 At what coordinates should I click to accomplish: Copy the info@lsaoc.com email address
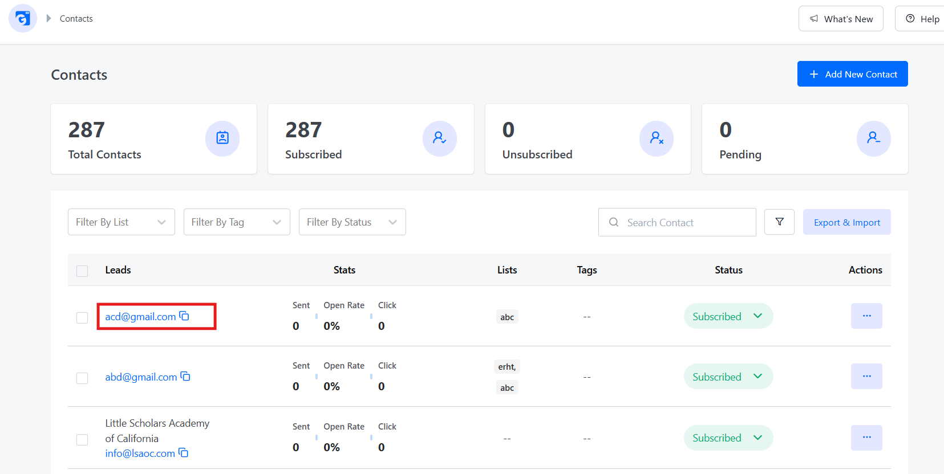point(183,452)
